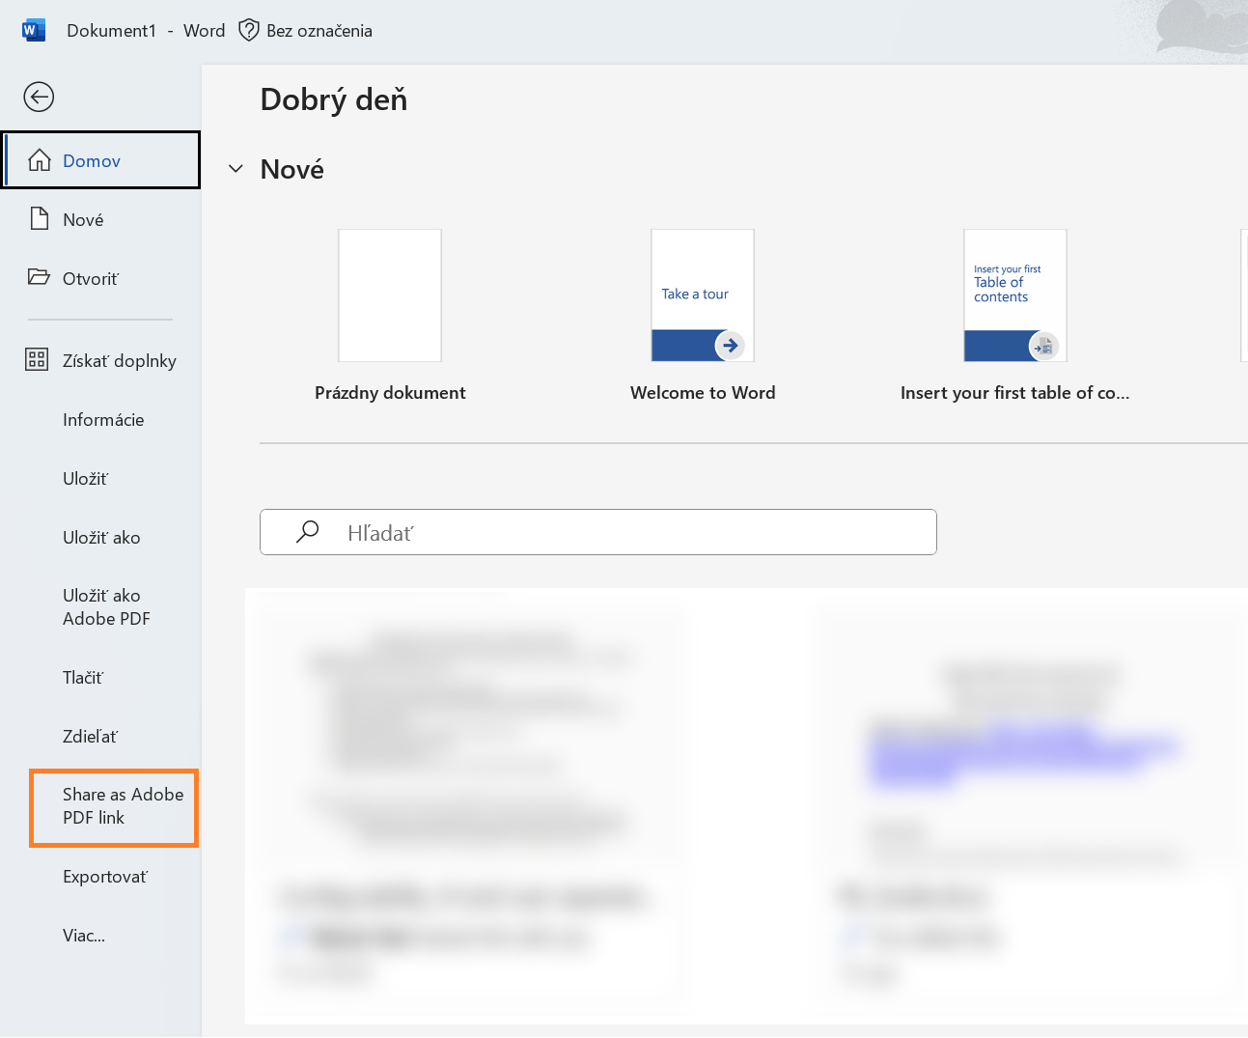Select the Otvoriť folder icon
Viewport: 1248px width, 1038px height.
click(x=39, y=277)
